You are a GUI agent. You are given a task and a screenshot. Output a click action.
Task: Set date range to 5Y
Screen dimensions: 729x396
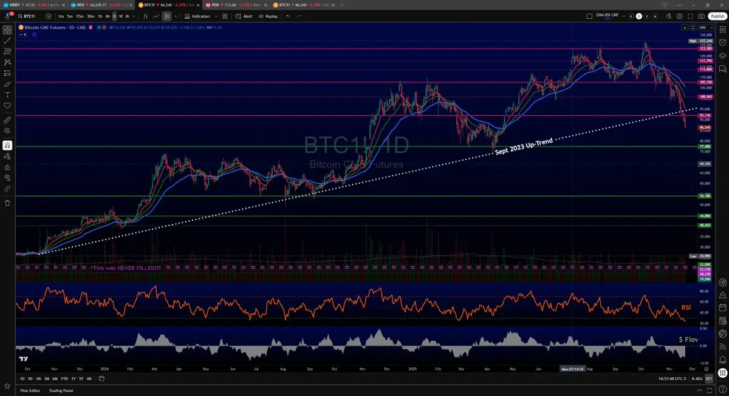click(81, 378)
